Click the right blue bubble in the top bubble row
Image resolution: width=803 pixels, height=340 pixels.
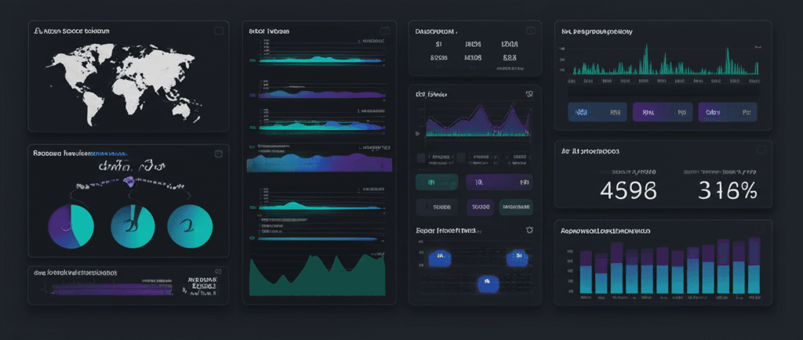pos(518,258)
